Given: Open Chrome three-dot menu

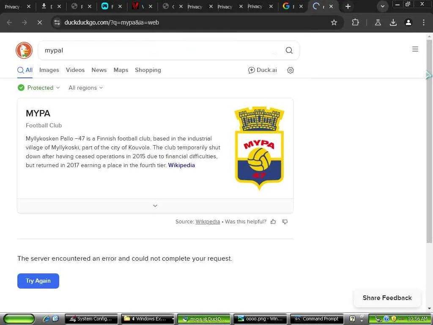Looking at the screenshot, I should (x=423, y=22).
